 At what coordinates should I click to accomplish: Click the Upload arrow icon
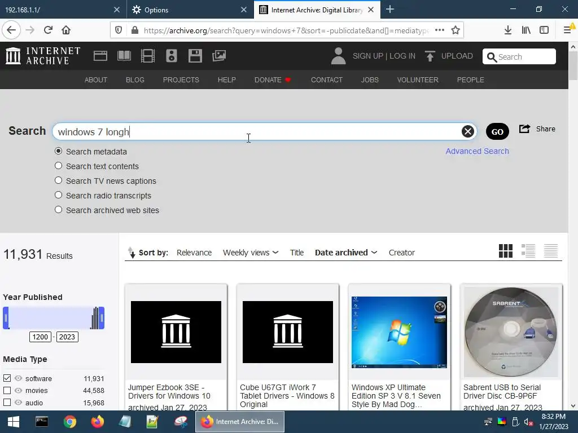point(430,56)
